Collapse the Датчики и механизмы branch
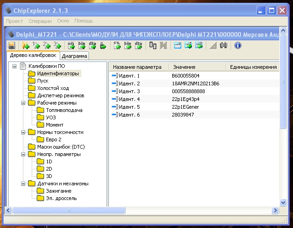The height and width of the screenshot is (228, 293). coord(23,184)
